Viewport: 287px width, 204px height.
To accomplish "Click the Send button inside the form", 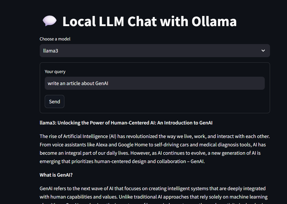I will 54,101.
